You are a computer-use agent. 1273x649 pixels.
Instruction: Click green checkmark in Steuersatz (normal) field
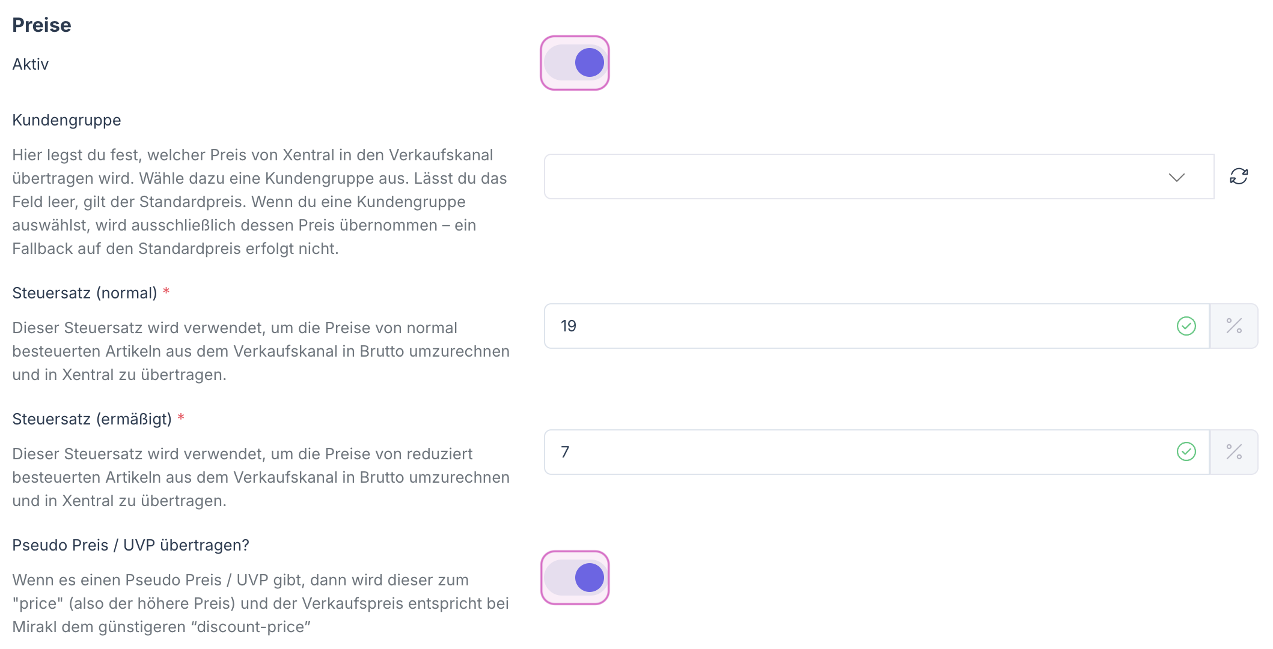1186,326
